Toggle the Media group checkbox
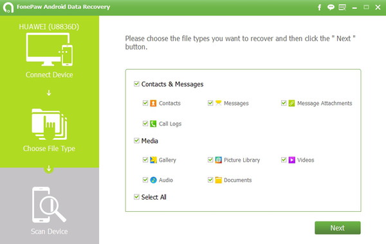 tap(136, 140)
